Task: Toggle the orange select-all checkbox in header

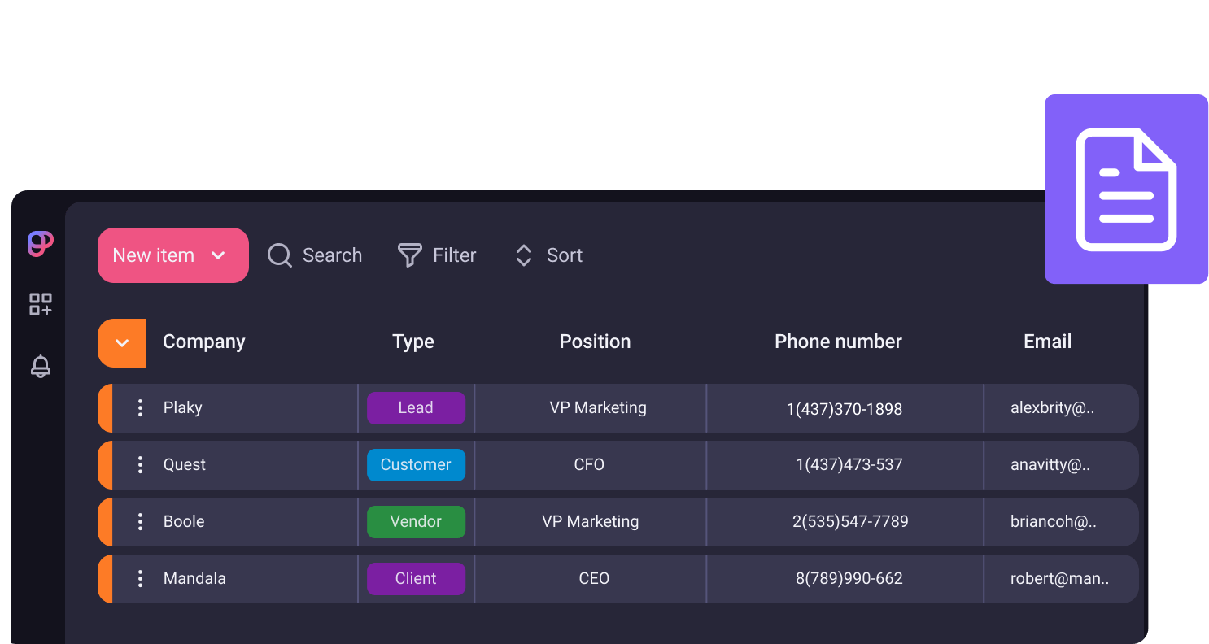Action: (x=121, y=343)
